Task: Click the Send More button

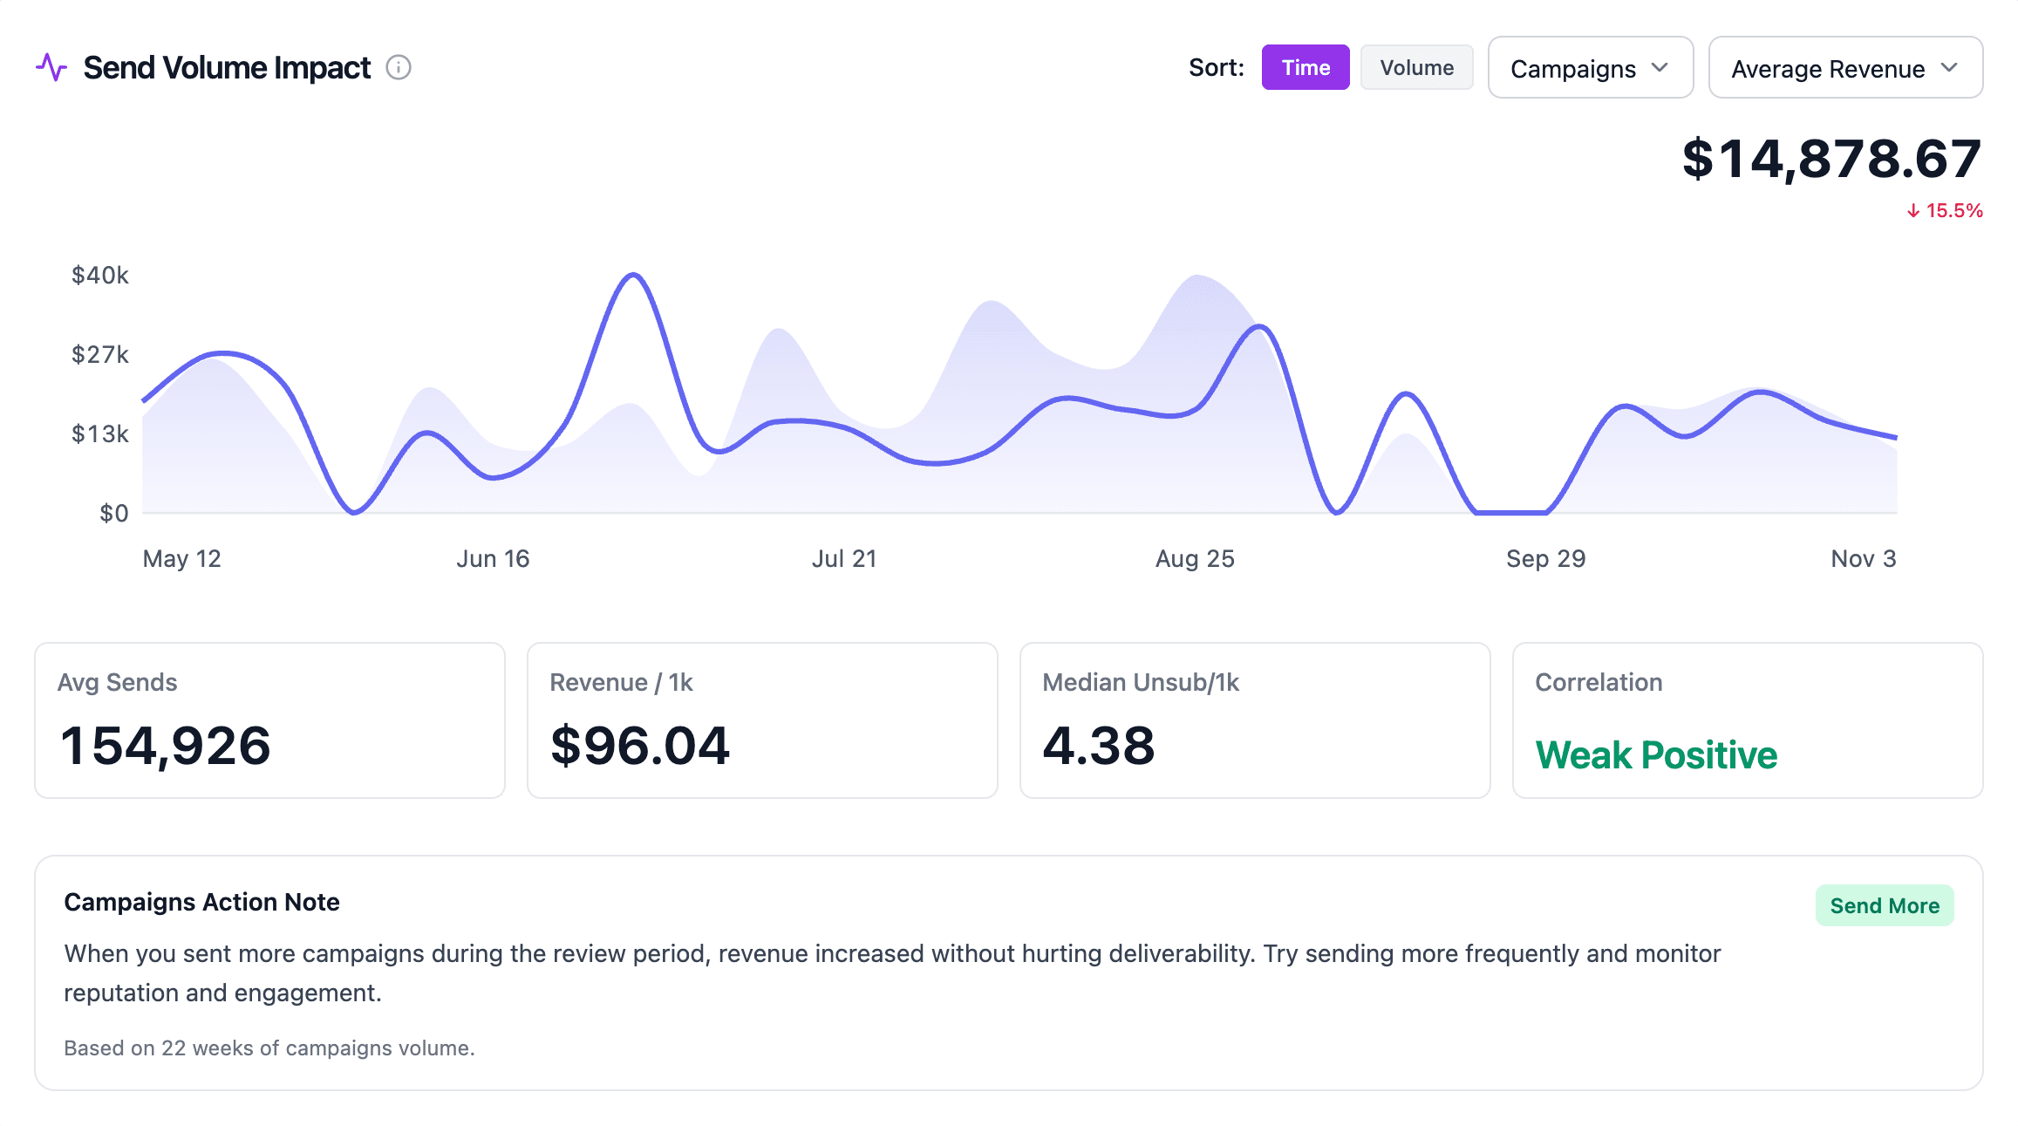Action: click(1884, 905)
